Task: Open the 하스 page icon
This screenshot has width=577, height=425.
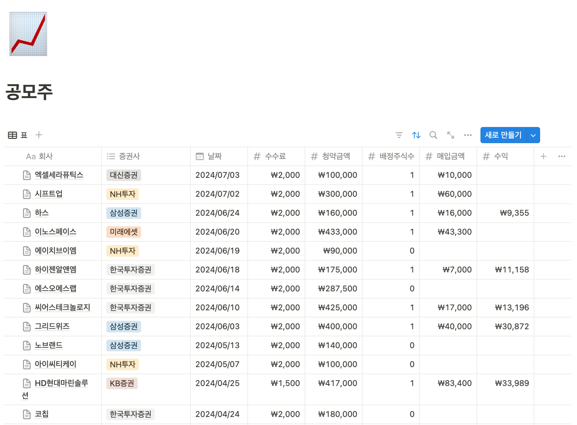Action: pos(27,213)
